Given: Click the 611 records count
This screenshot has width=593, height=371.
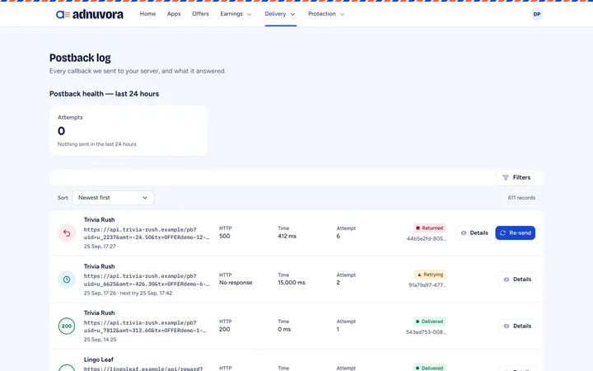Looking at the screenshot, I should [x=521, y=198].
